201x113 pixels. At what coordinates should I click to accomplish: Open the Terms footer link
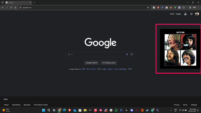click(185, 105)
